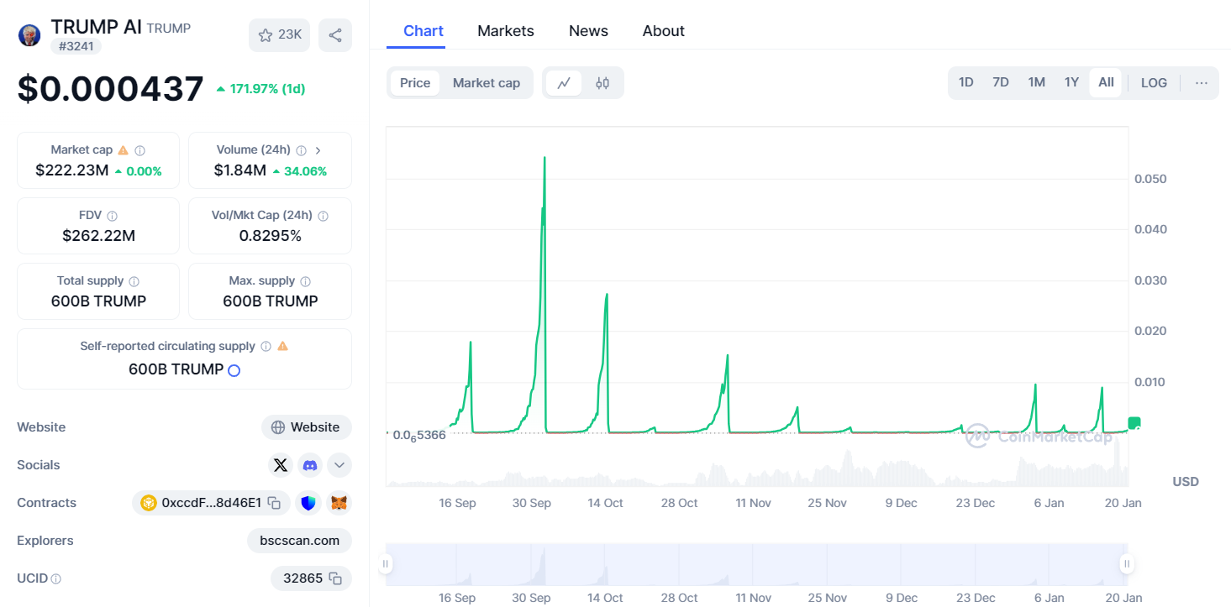Open Max. supply info icon
This screenshot has width=1231, height=607.
pos(306,281)
